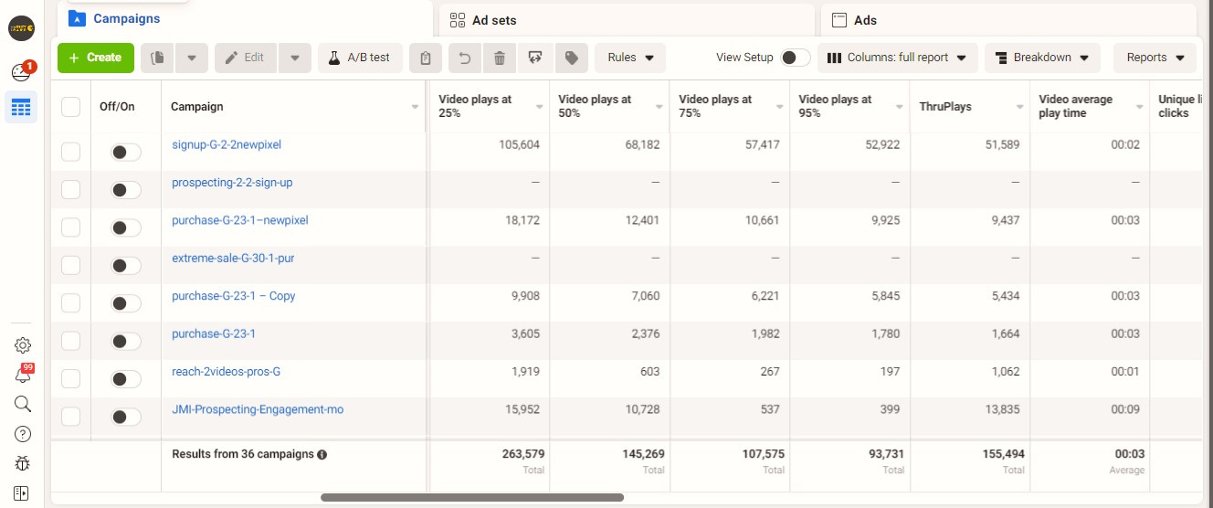Switch to the Campaigns tab
This screenshot has height=508, width=1213.
[x=244, y=18]
